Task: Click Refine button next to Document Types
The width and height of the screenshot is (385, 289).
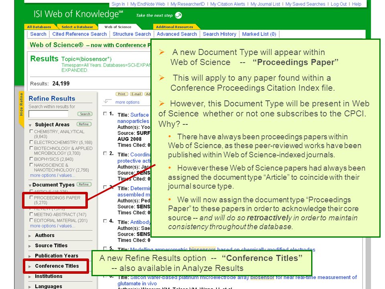Action: (84, 184)
